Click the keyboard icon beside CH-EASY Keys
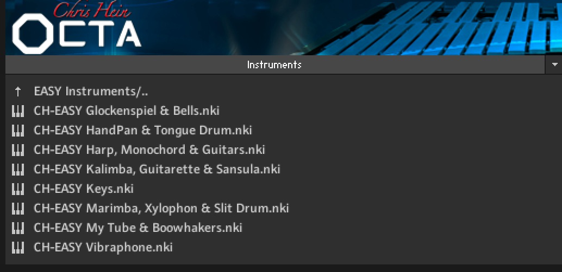This screenshot has width=562, height=272. pos(18,189)
